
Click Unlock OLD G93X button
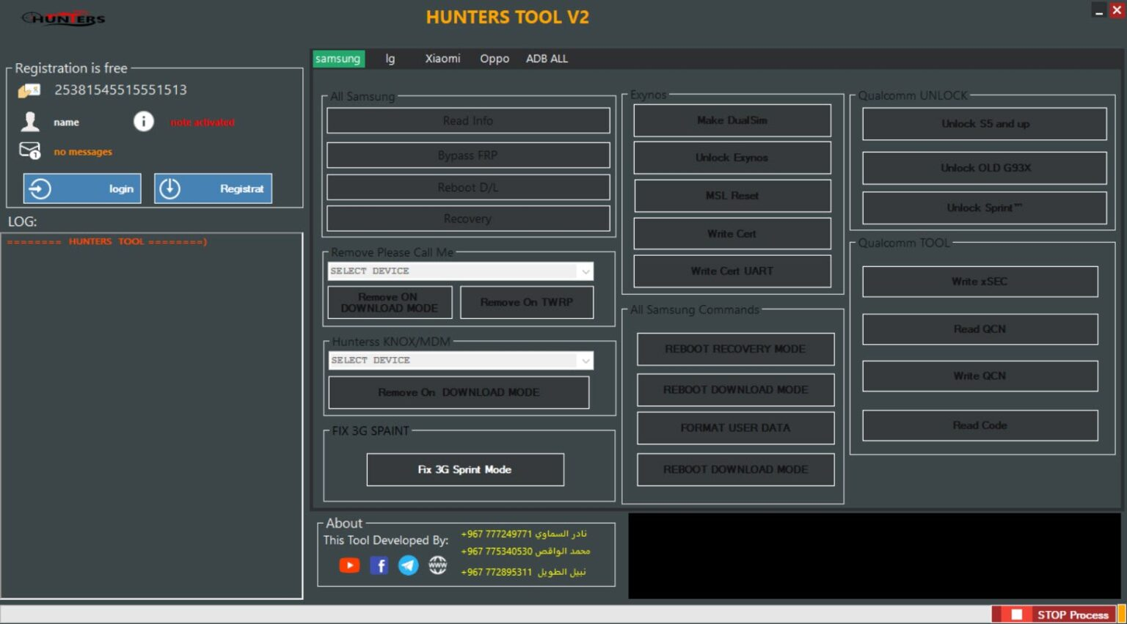[x=985, y=168]
